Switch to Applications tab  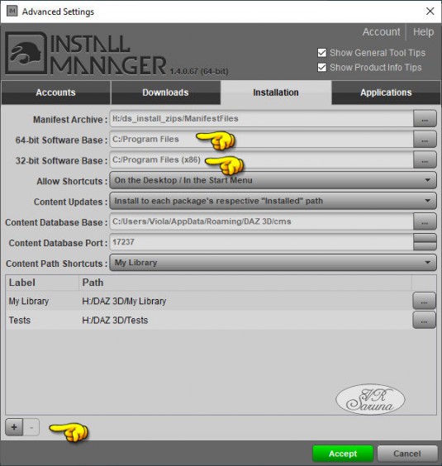386,93
